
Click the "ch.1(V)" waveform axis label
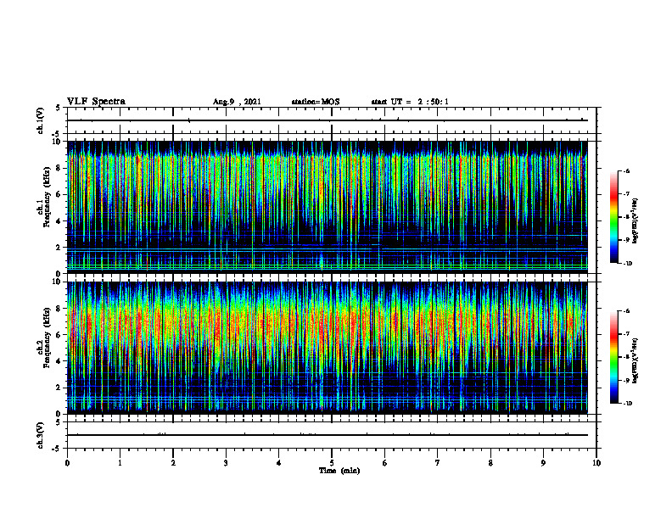(40, 120)
